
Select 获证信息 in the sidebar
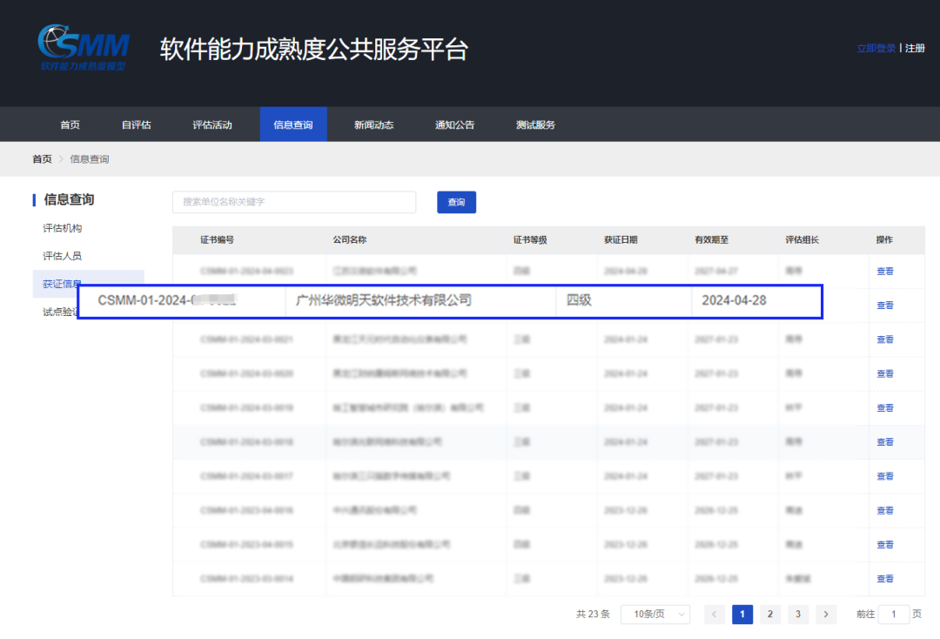(x=61, y=284)
